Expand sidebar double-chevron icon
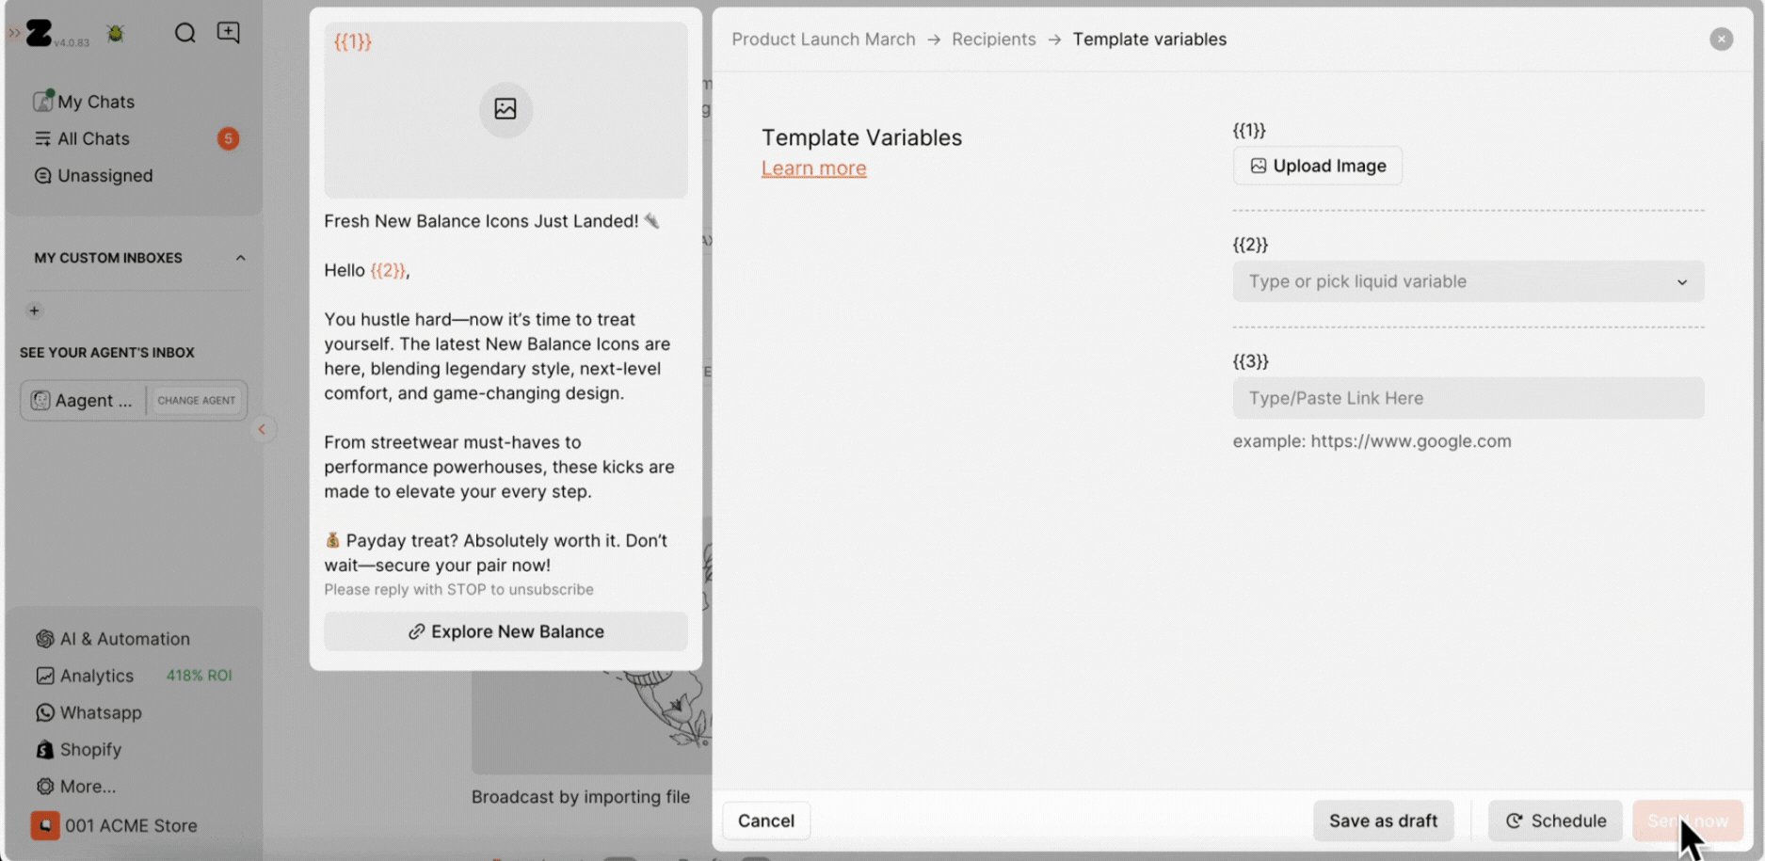1765x861 pixels. [x=14, y=33]
